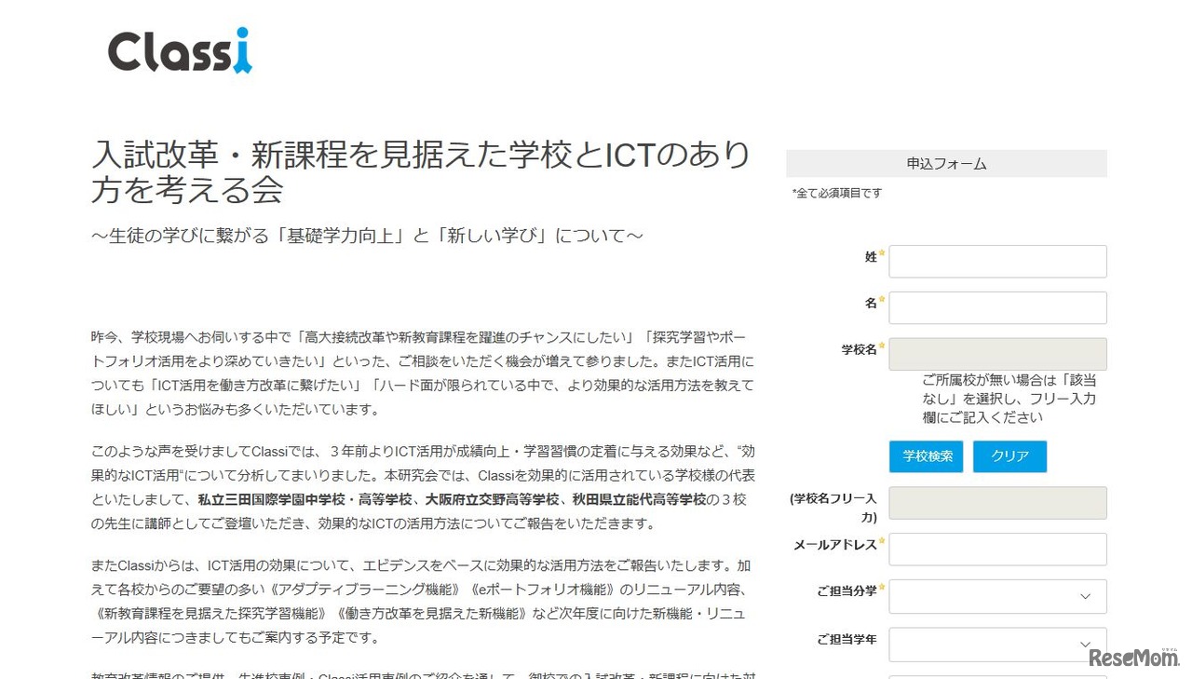
Task: Click the chevron arrow on the ご担当学年 selector
Action: (1083, 644)
